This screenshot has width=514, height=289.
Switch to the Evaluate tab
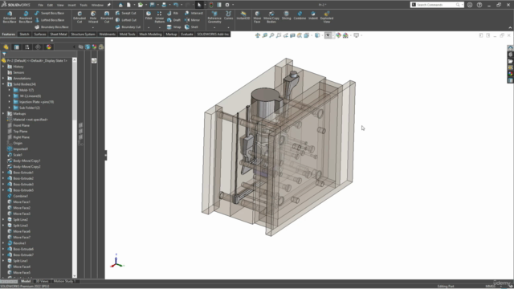click(x=187, y=34)
